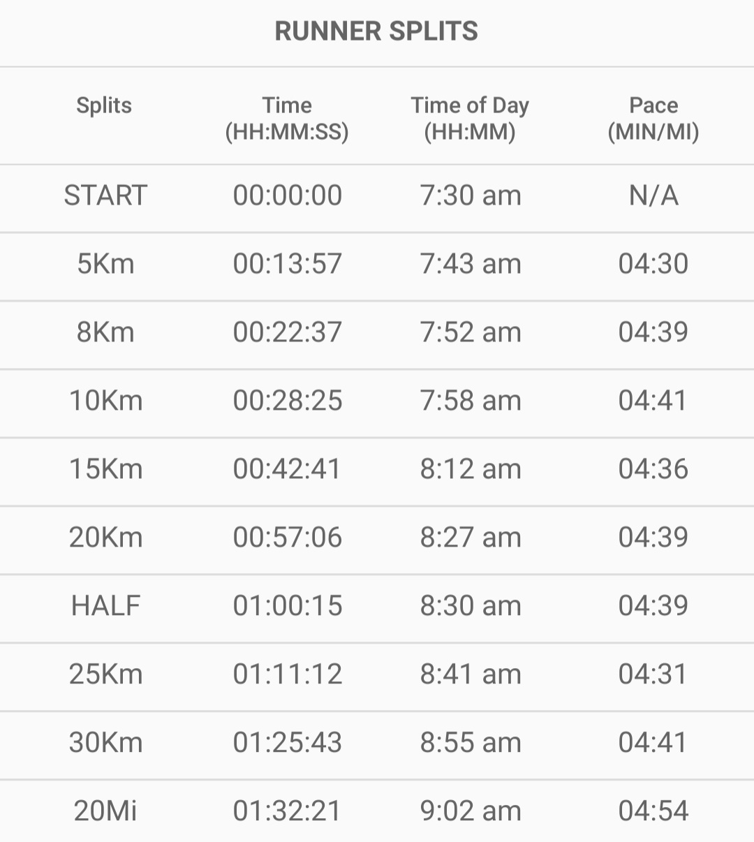
Task: Click the START split row label
Action: [x=105, y=195]
